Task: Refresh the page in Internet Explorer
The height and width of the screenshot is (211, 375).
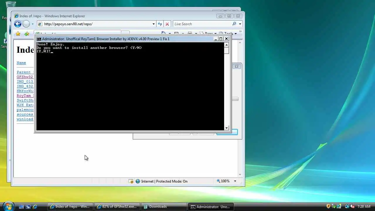Action: click(x=160, y=24)
